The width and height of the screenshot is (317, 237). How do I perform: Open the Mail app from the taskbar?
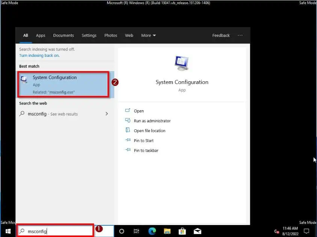click(x=197, y=231)
